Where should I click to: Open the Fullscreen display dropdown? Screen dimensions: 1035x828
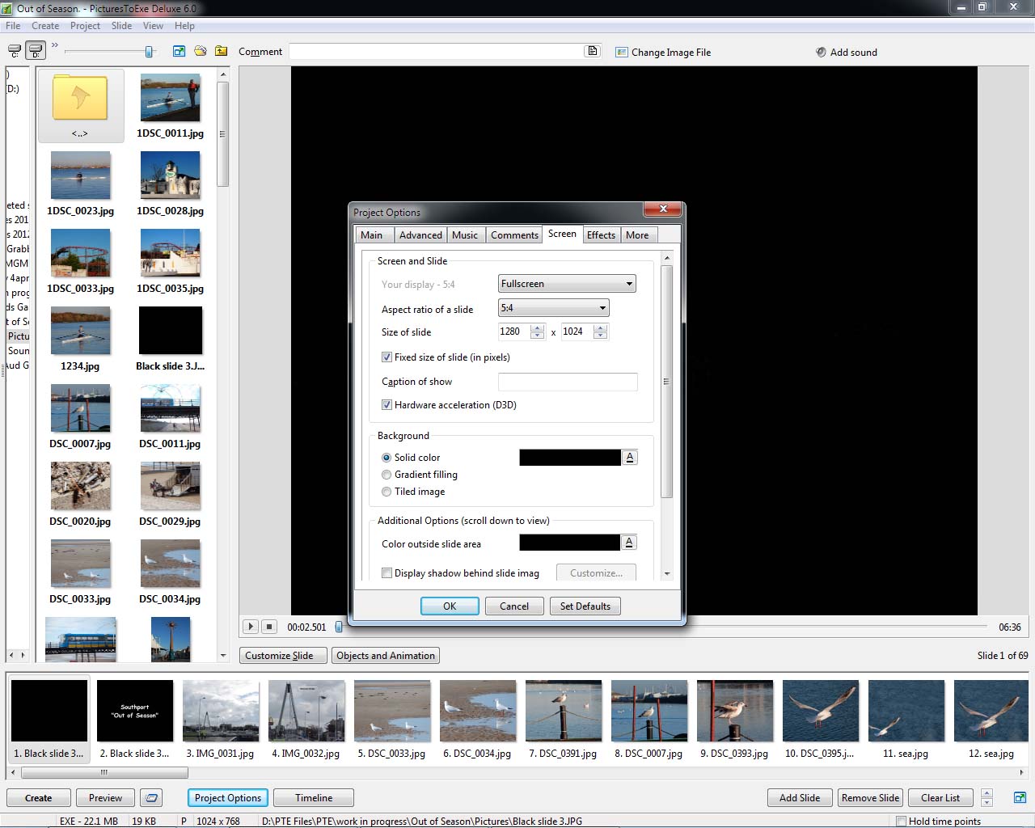567,284
